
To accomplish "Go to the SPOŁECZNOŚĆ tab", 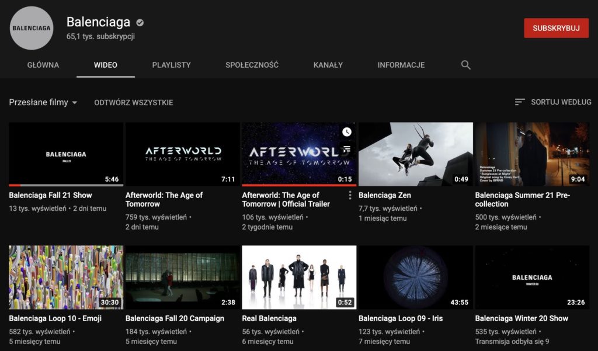I will tap(252, 65).
